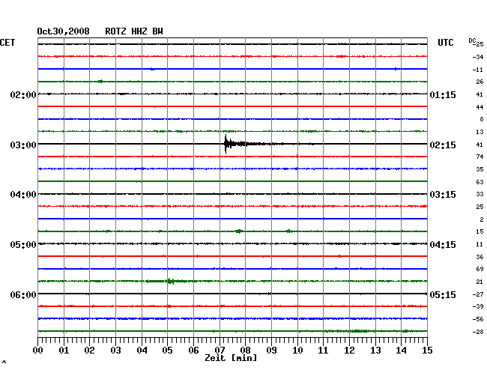Select the 05:15 UTC time label
The width and height of the screenshot is (487, 370).
coord(443,294)
